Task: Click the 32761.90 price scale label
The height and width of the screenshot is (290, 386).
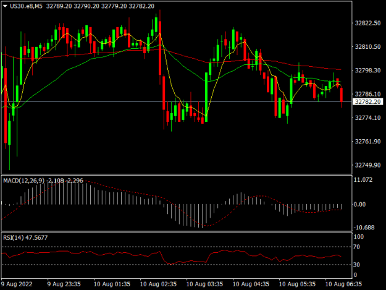Action: pyautogui.click(x=367, y=142)
